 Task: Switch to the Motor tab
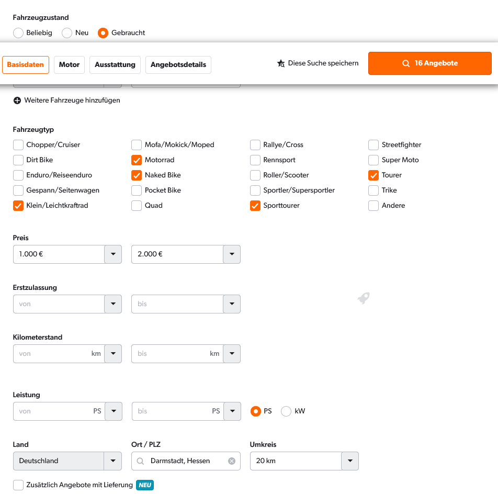point(69,65)
